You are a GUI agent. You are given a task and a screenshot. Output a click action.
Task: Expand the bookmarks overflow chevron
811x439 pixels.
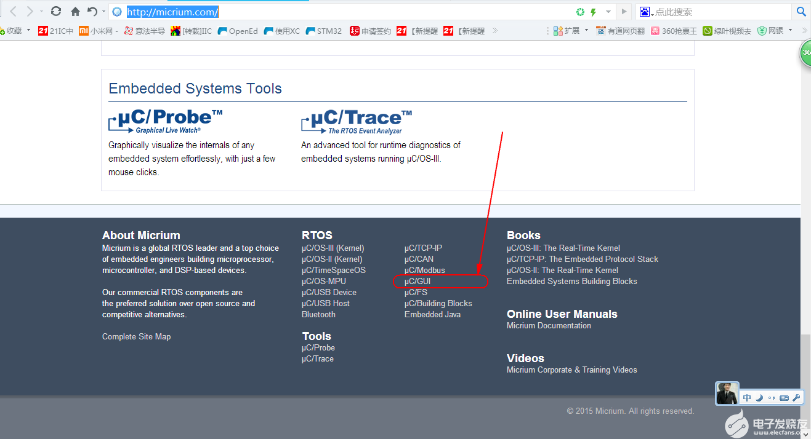(x=494, y=30)
